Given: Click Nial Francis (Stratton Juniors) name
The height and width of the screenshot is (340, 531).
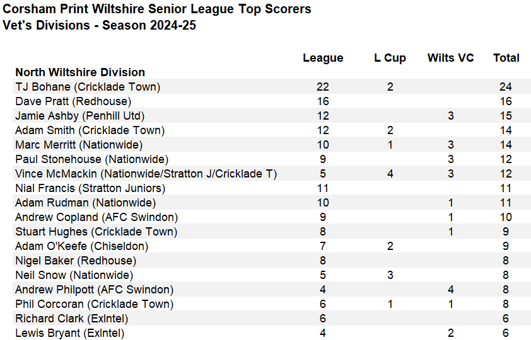Looking at the screenshot, I should pyautogui.click(x=90, y=188).
